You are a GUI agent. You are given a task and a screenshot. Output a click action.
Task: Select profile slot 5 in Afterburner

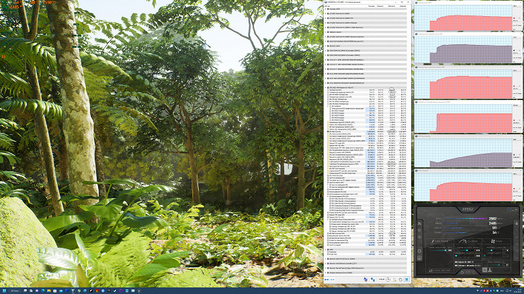tap(517, 258)
